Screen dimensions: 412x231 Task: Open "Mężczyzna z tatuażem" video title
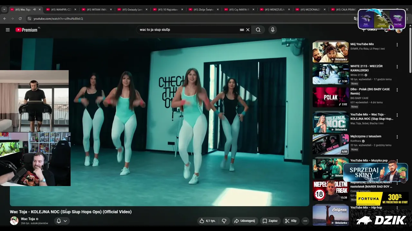coord(366,136)
